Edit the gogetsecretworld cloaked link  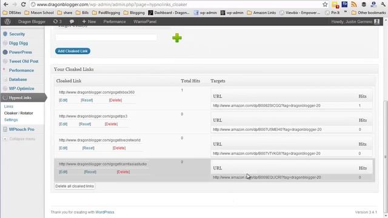(63, 148)
